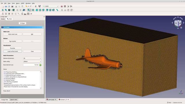Open the workbench selector CfdOF dropdown
The height and width of the screenshot is (104, 185).
pos(51,6)
